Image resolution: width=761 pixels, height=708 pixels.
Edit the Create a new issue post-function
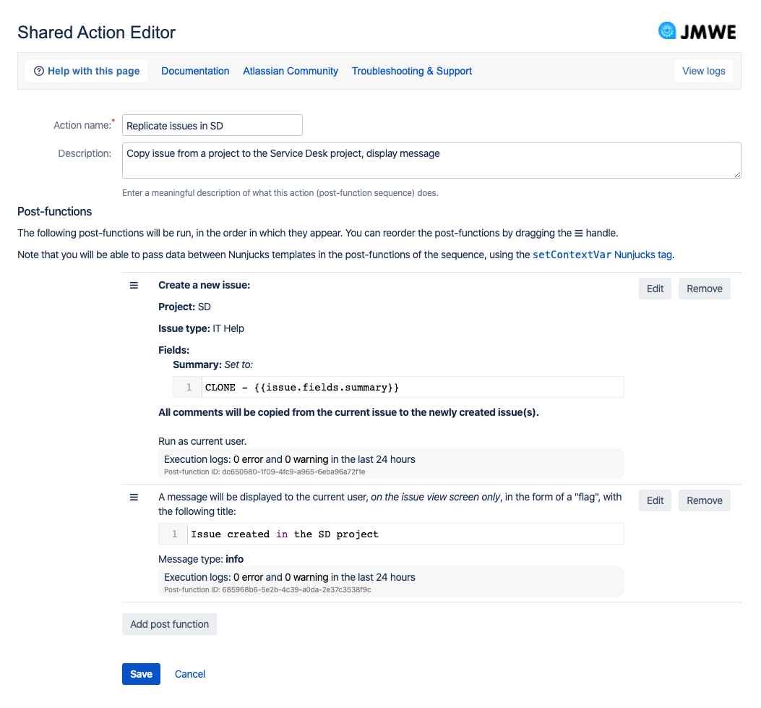654,288
